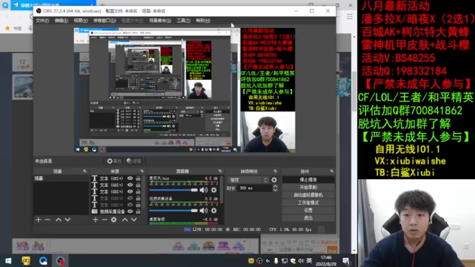Move scene up with arrow icon

point(58,220)
